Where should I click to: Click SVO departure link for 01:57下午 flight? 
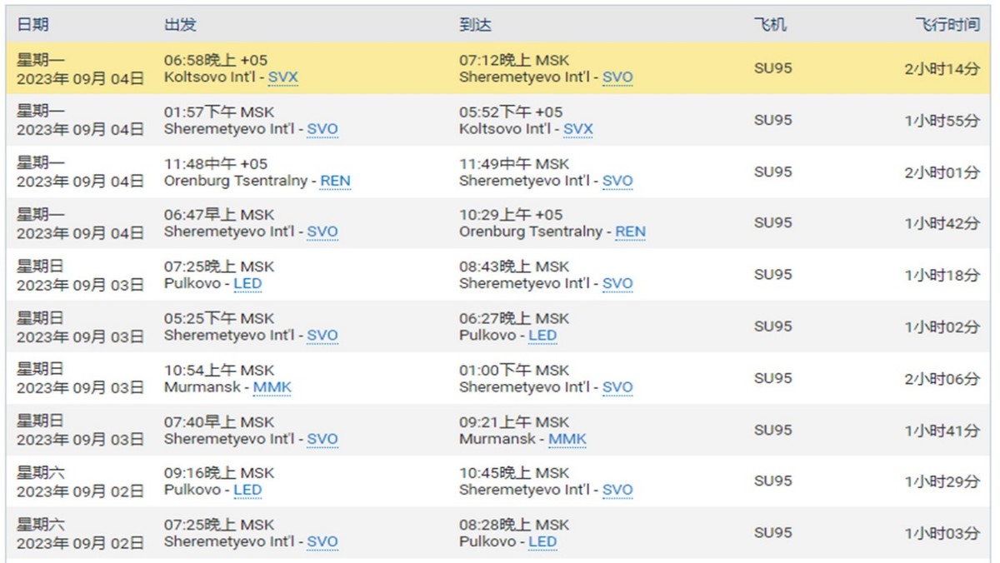pyautogui.click(x=322, y=129)
